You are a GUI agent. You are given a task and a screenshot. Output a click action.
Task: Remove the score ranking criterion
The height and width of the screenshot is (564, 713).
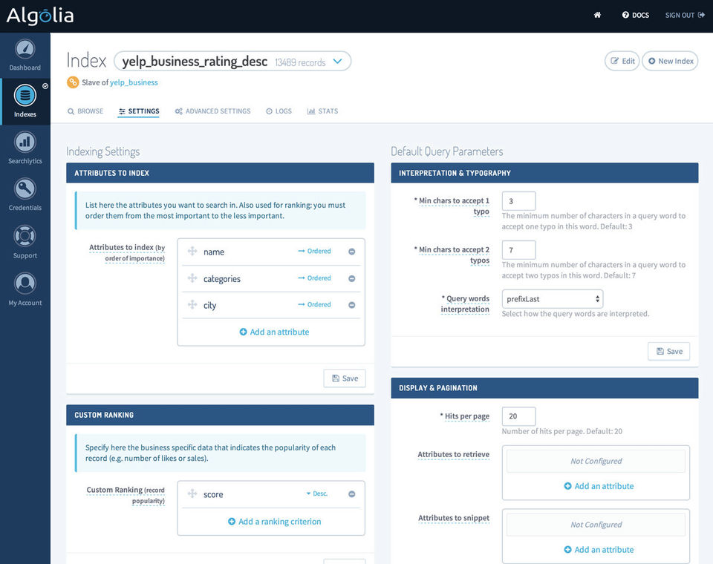tap(351, 494)
